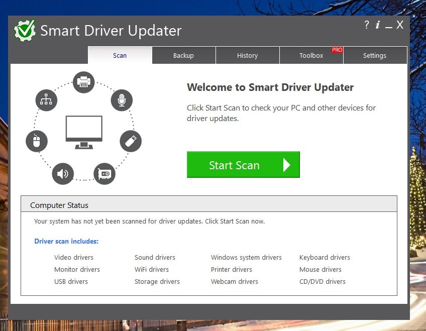The width and height of the screenshot is (426, 331).
Task: Click the speaker sound icon
Action: 63,174
